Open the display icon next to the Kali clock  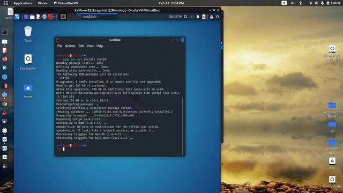click(185, 17)
